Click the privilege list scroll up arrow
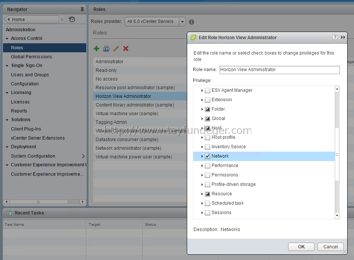The image size is (354, 260). (x=337, y=89)
